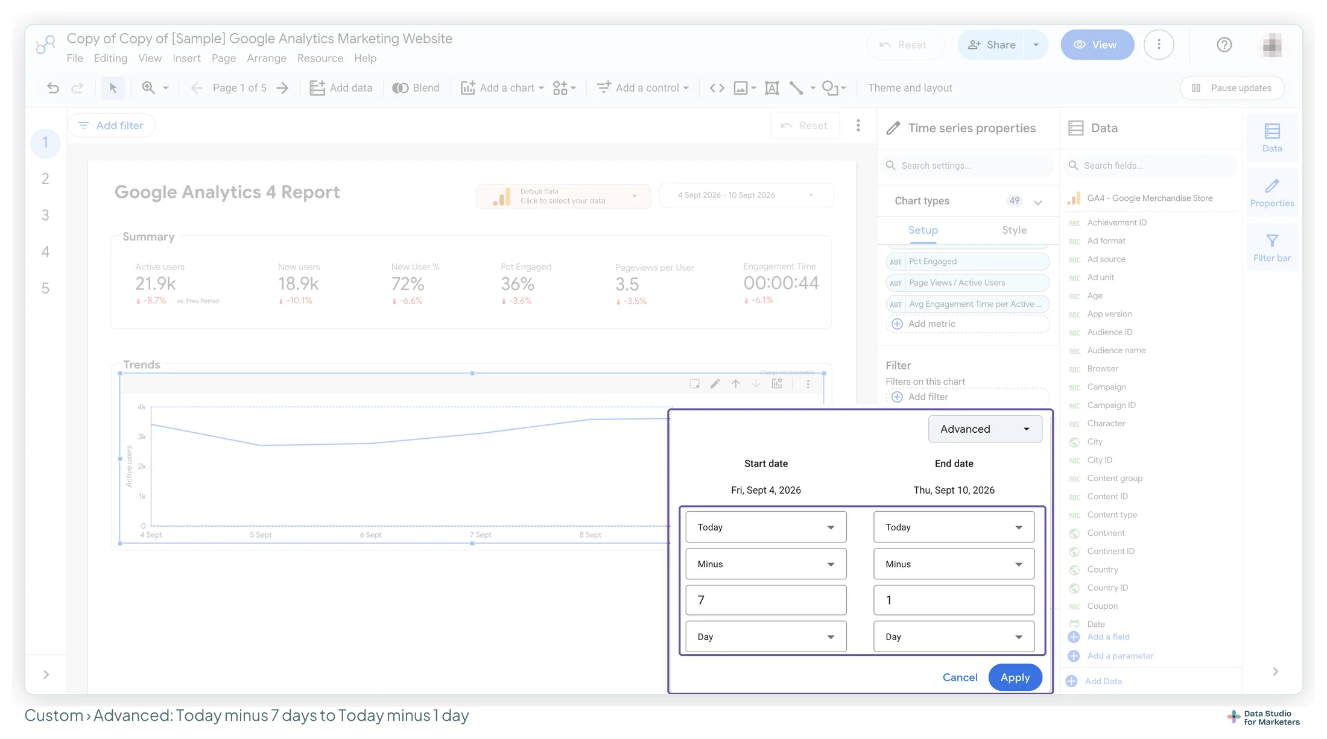
Task: Insert an image using image icon
Action: pos(741,88)
